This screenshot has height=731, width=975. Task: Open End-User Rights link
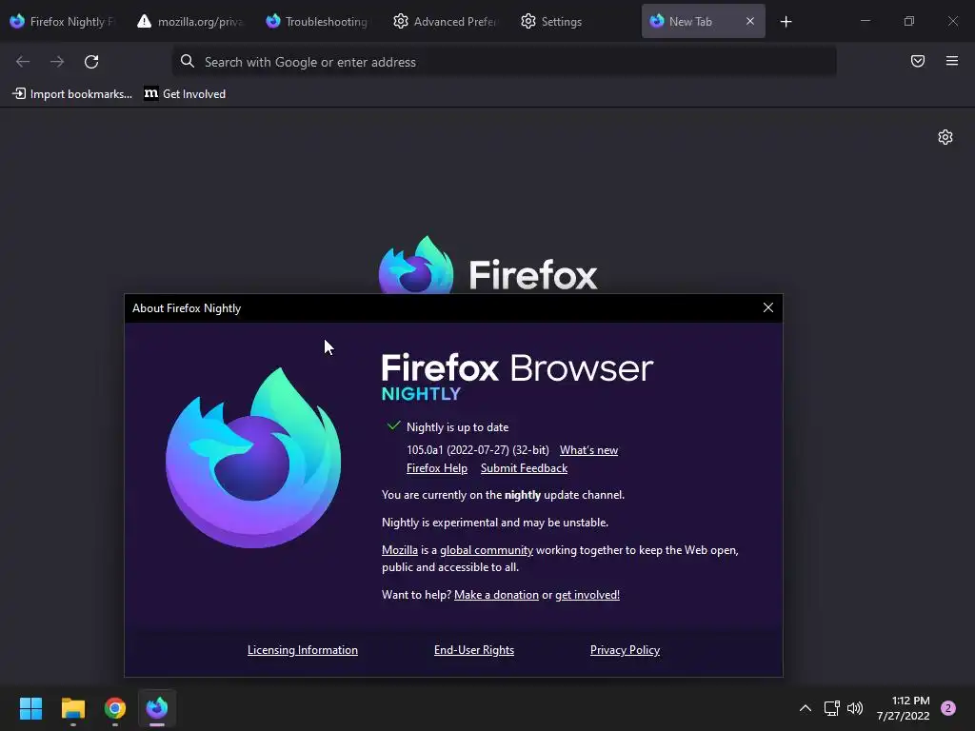(474, 650)
